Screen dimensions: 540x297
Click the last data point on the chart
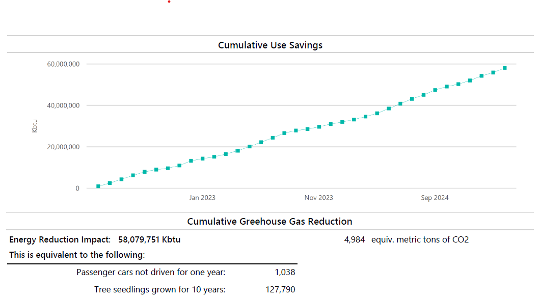(504, 68)
